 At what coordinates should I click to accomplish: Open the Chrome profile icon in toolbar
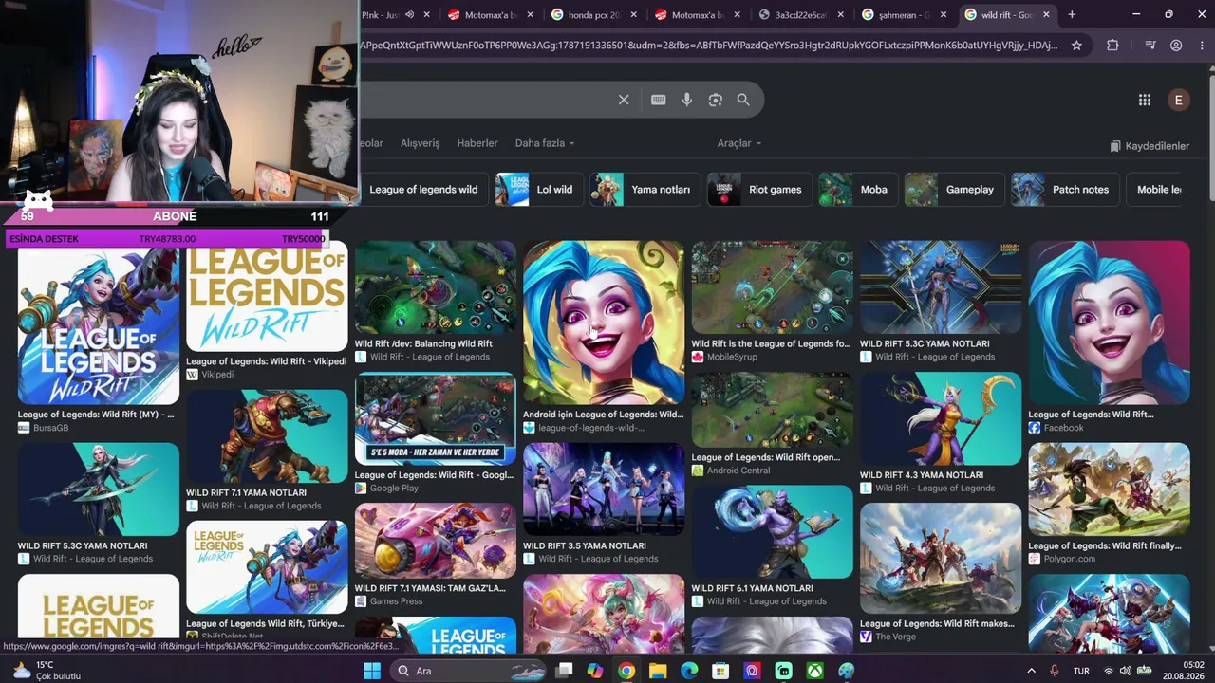(x=1176, y=45)
